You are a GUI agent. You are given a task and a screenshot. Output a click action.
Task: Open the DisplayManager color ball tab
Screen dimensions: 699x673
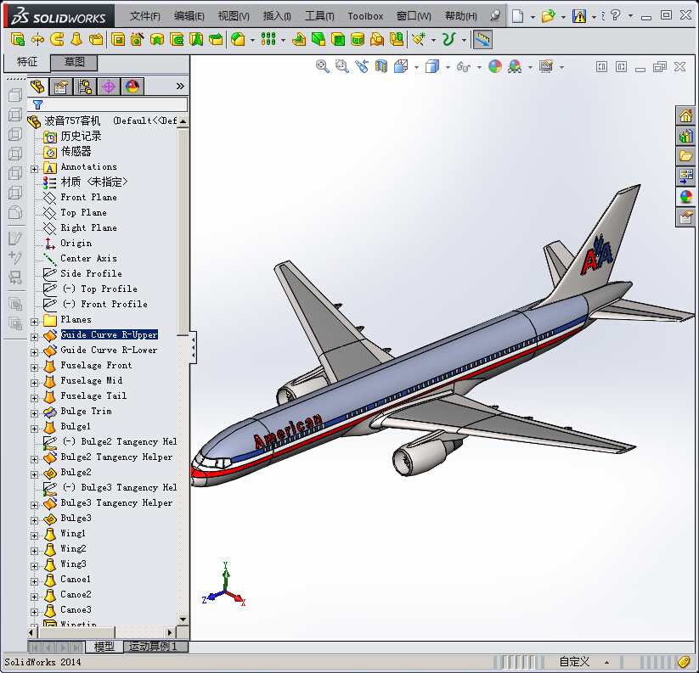(132, 86)
